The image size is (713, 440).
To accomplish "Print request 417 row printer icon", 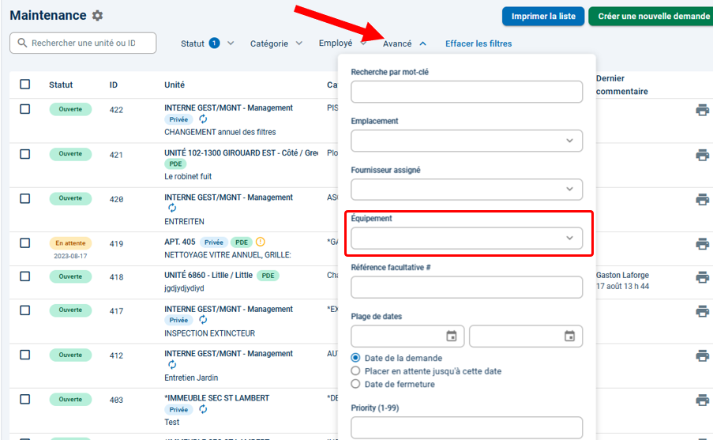I will coord(702,311).
